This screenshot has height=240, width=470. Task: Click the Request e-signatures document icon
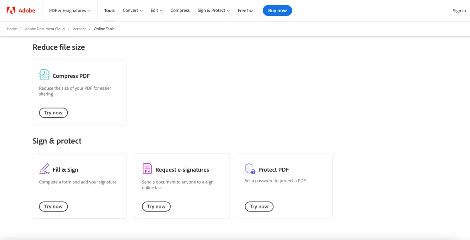tap(147, 169)
